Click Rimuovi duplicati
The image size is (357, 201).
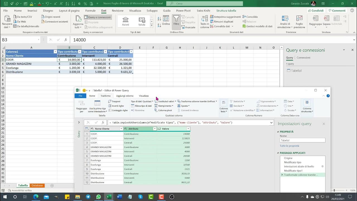point(222,21)
